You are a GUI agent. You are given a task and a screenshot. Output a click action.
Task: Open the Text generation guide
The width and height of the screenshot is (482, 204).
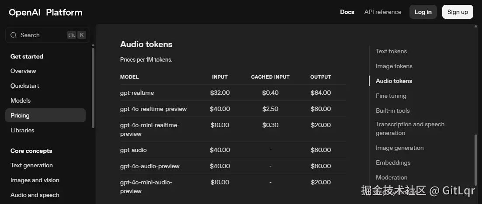[31, 165]
